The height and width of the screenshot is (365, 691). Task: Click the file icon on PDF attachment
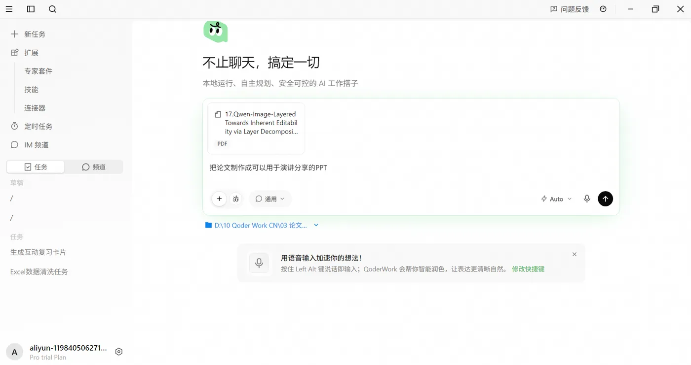pyautogui.click(x=218, y=114)
